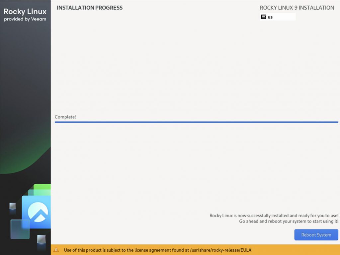The image size is (340, 255).
Task: Click "provided by Veeam" text in sidebar
Action: pos(25,19)
